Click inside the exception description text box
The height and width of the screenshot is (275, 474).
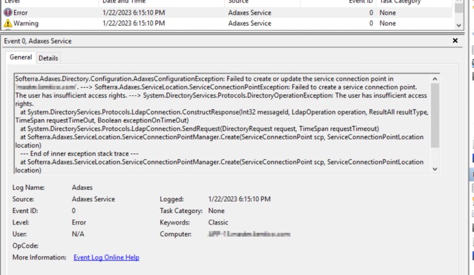218,122
